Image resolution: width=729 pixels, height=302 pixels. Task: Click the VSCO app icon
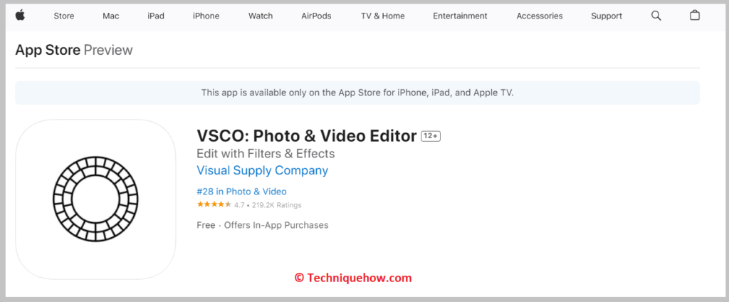coord(96,199)
